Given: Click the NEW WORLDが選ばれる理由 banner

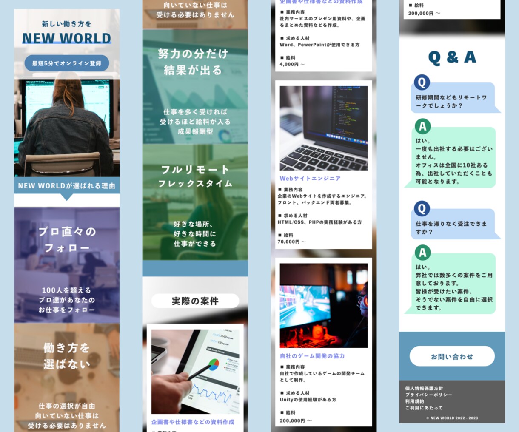Looking at the screenshot, I should 67,186.
